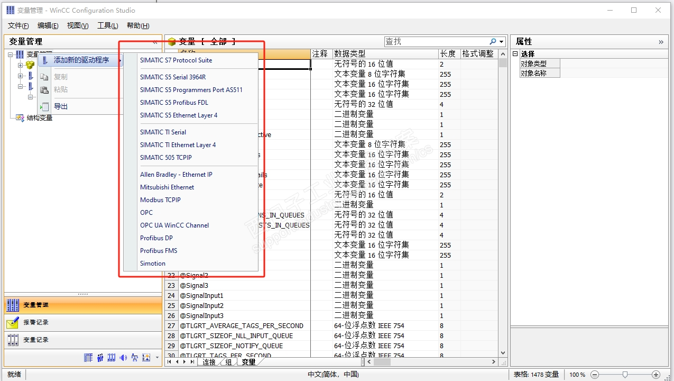Screen dimensions: 674x381
Task: Click the table vertical scrollbar
Action: click(503, 204)
